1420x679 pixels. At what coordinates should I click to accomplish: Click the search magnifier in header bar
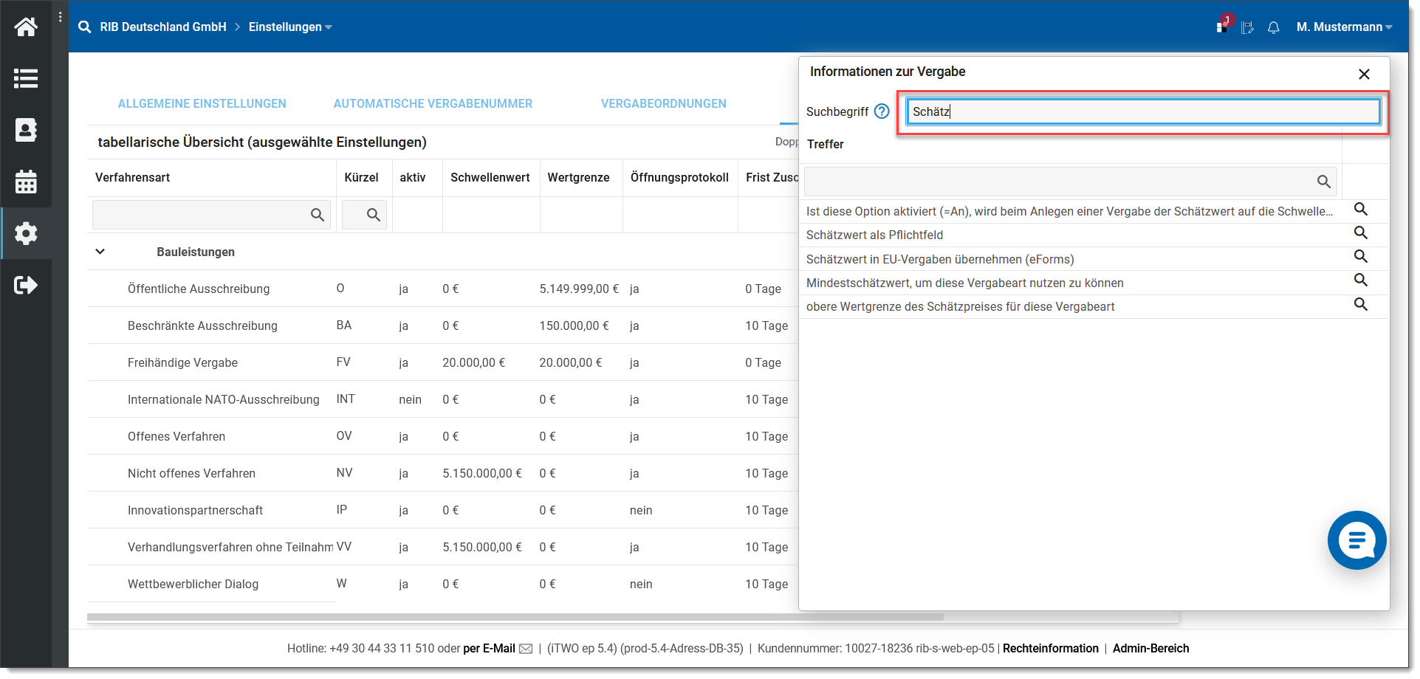(x=85, y=27)
